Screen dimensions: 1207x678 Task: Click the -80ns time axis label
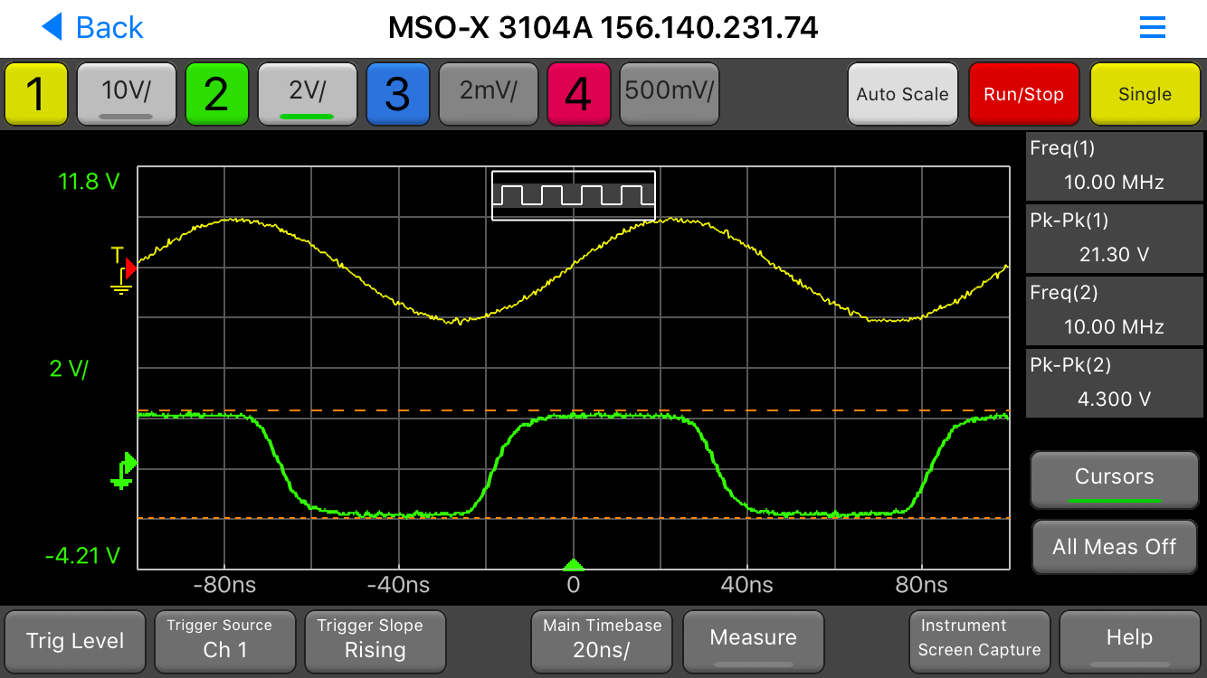(223, 585)
